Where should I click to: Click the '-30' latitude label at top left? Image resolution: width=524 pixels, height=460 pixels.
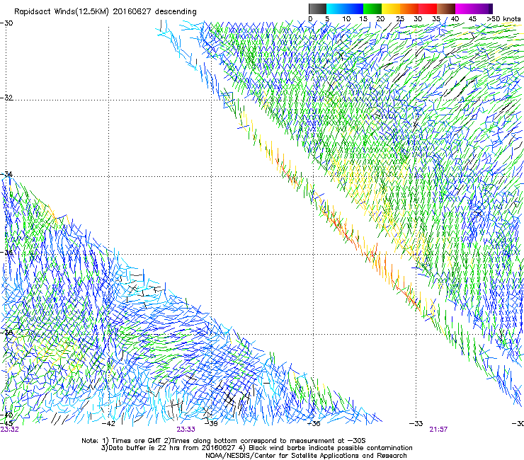coord(6,23)
